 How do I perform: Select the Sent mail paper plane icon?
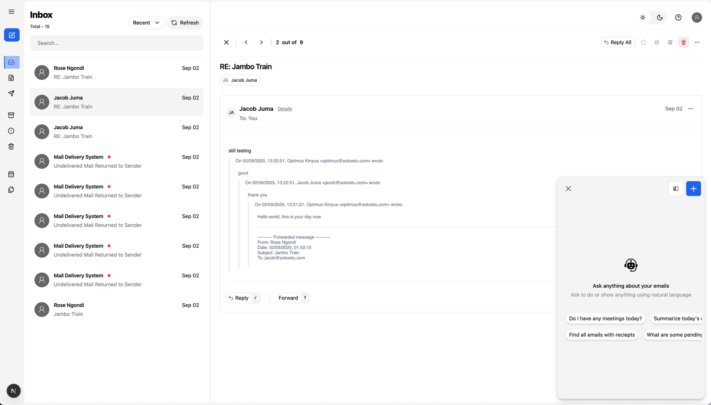pyautogui.click(x=11, y=93)
